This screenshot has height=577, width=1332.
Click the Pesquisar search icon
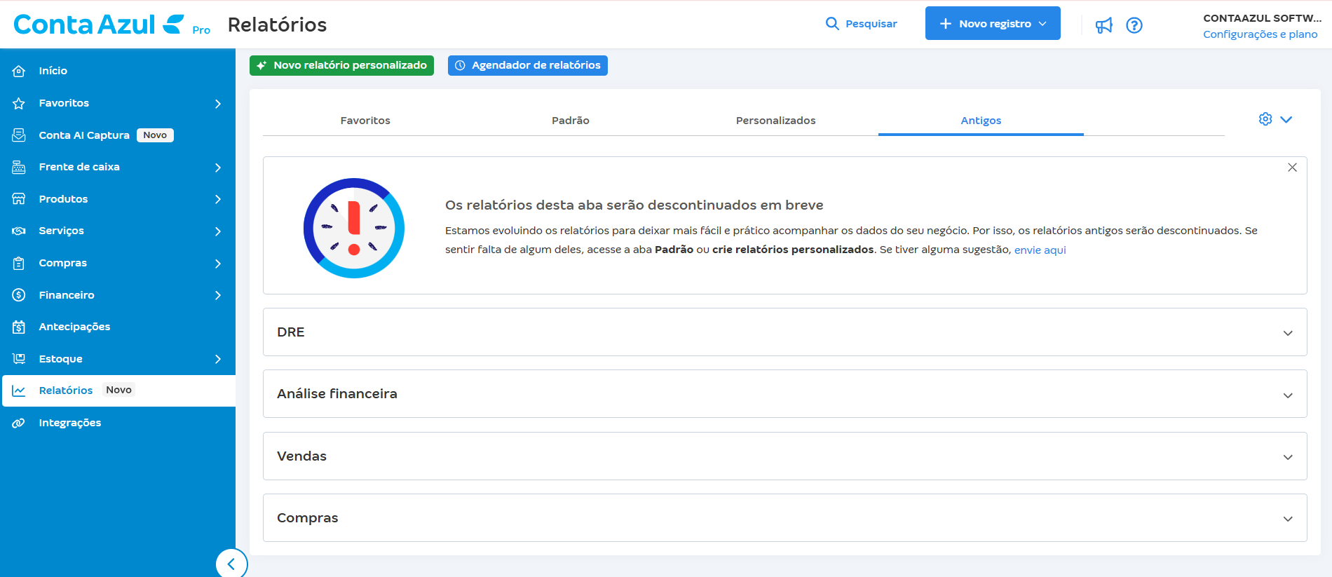832,24
